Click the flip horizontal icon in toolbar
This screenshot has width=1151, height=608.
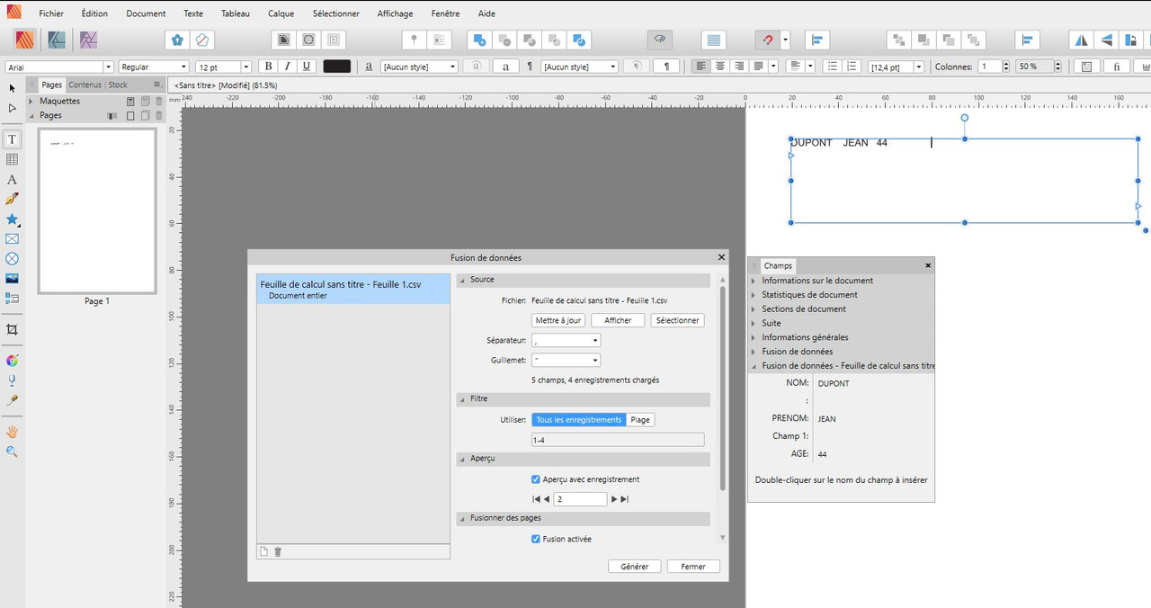click(x=1082, y=40)
